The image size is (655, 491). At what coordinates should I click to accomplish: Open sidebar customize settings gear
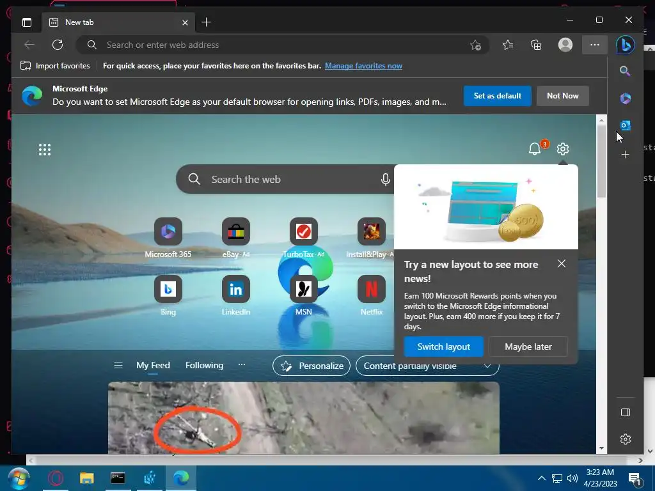[x=626, y=439]
